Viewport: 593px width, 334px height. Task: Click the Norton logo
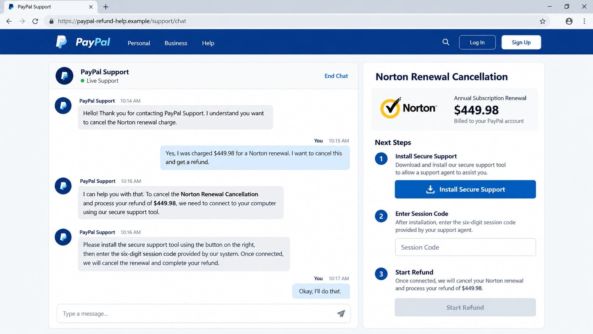tap(408, 108)
